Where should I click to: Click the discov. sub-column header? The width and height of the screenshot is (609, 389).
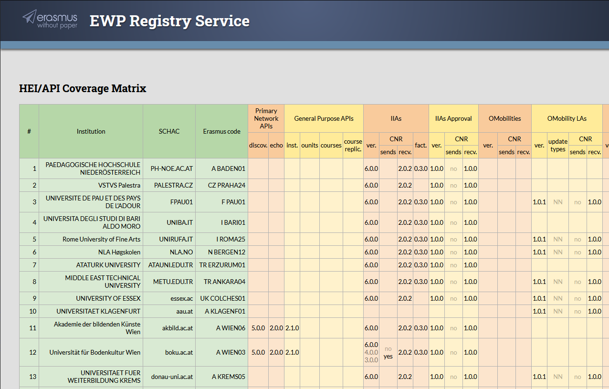tap(258, 146)
